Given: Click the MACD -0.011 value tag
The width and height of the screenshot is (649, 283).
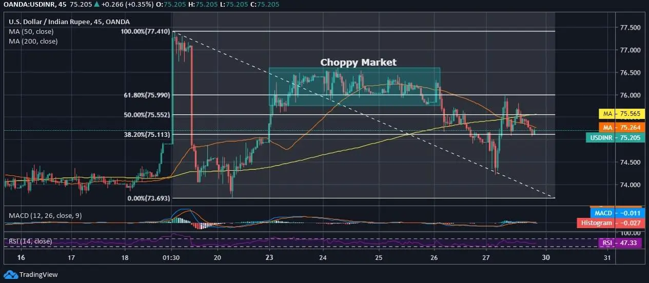Looking at the screenshot, I should (x=617, y=213).
